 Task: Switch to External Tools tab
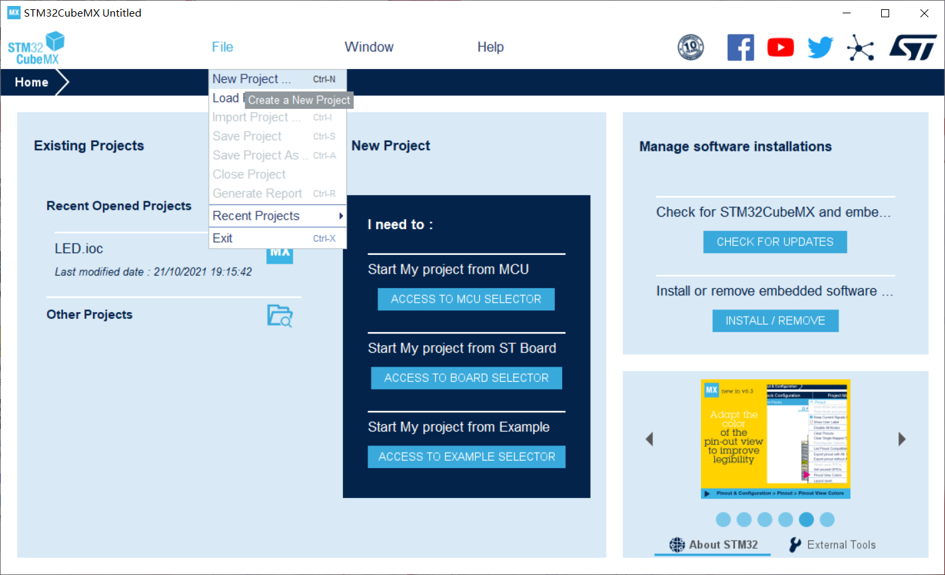pyautogui.click(x=832, y=544)
